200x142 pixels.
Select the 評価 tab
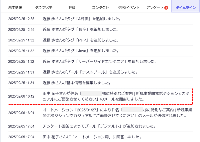click(x=72, y=8)
